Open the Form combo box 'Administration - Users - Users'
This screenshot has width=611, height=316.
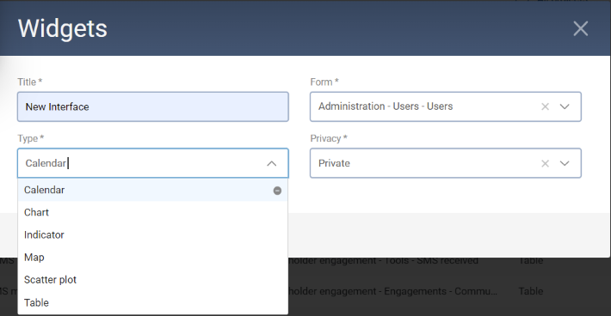point(446,106)
